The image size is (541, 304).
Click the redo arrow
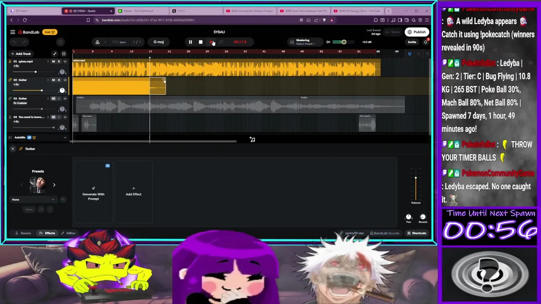coord(25,42)
